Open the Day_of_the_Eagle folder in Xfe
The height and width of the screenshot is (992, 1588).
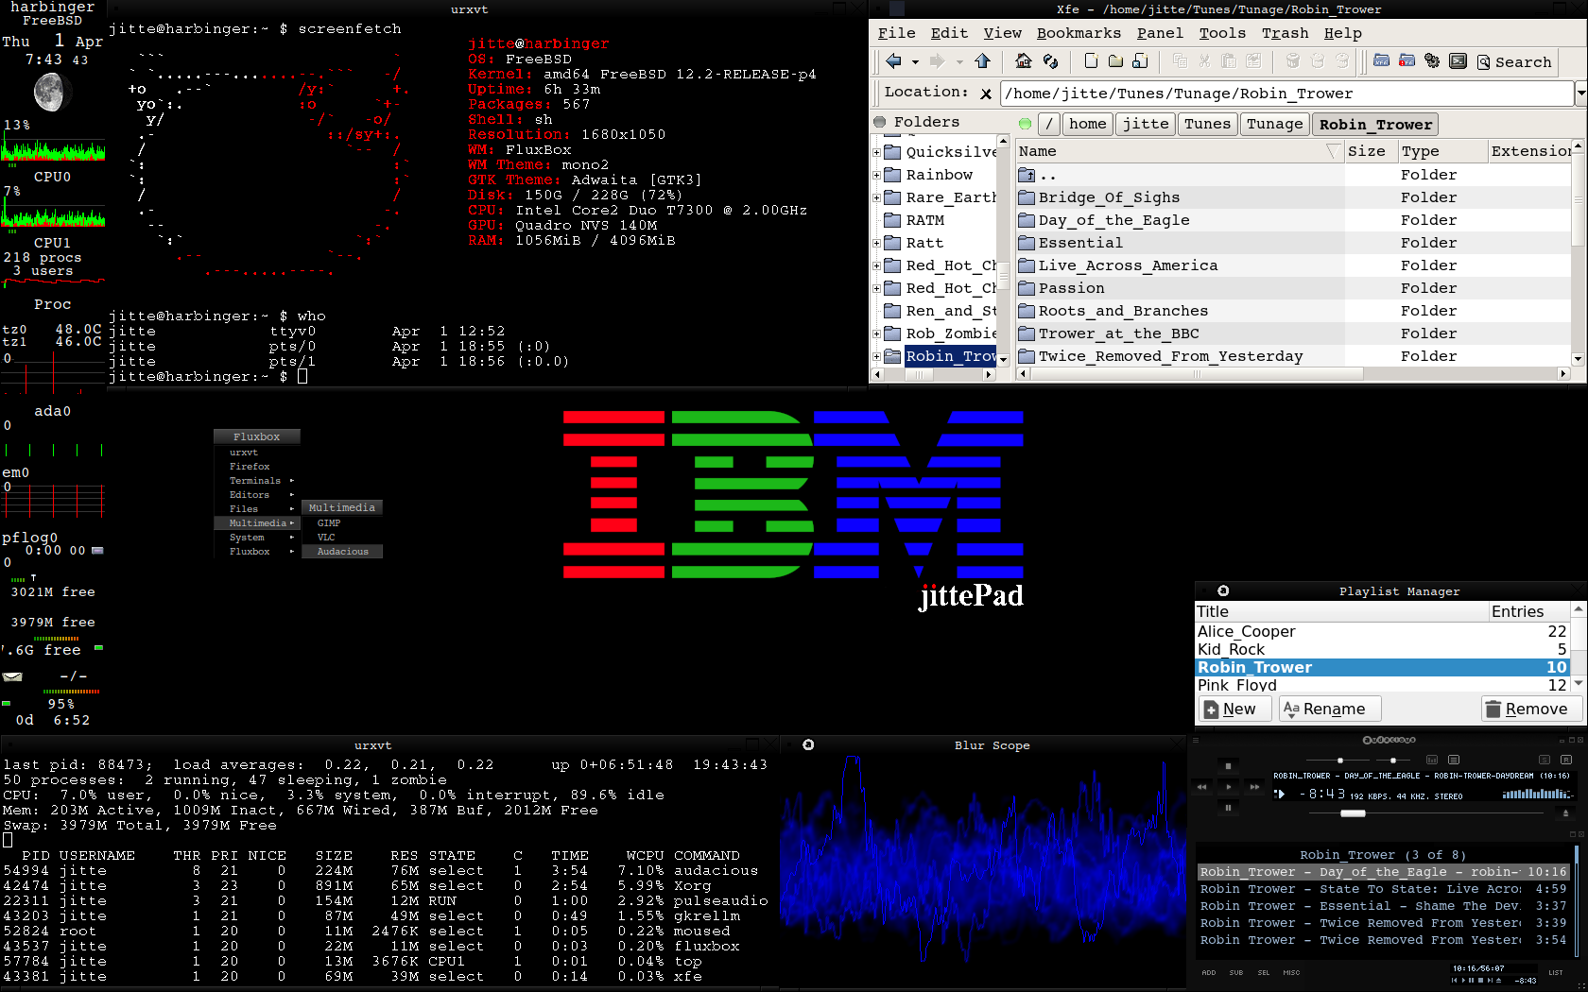1113,220
